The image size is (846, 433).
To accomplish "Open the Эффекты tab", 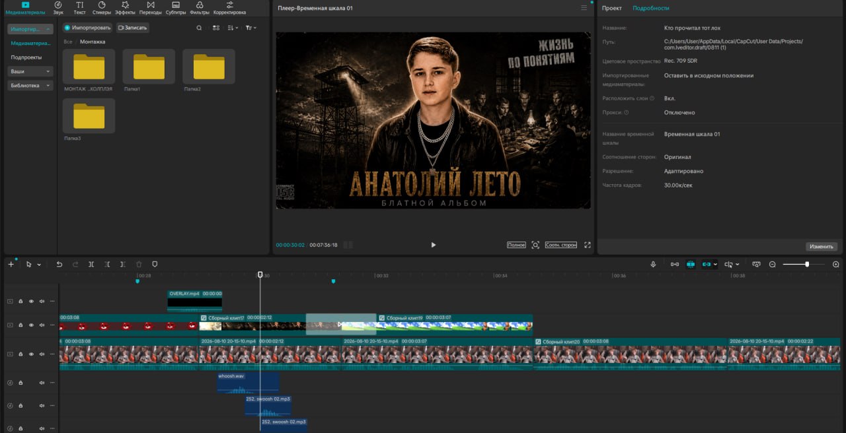I will coord(125,8).
